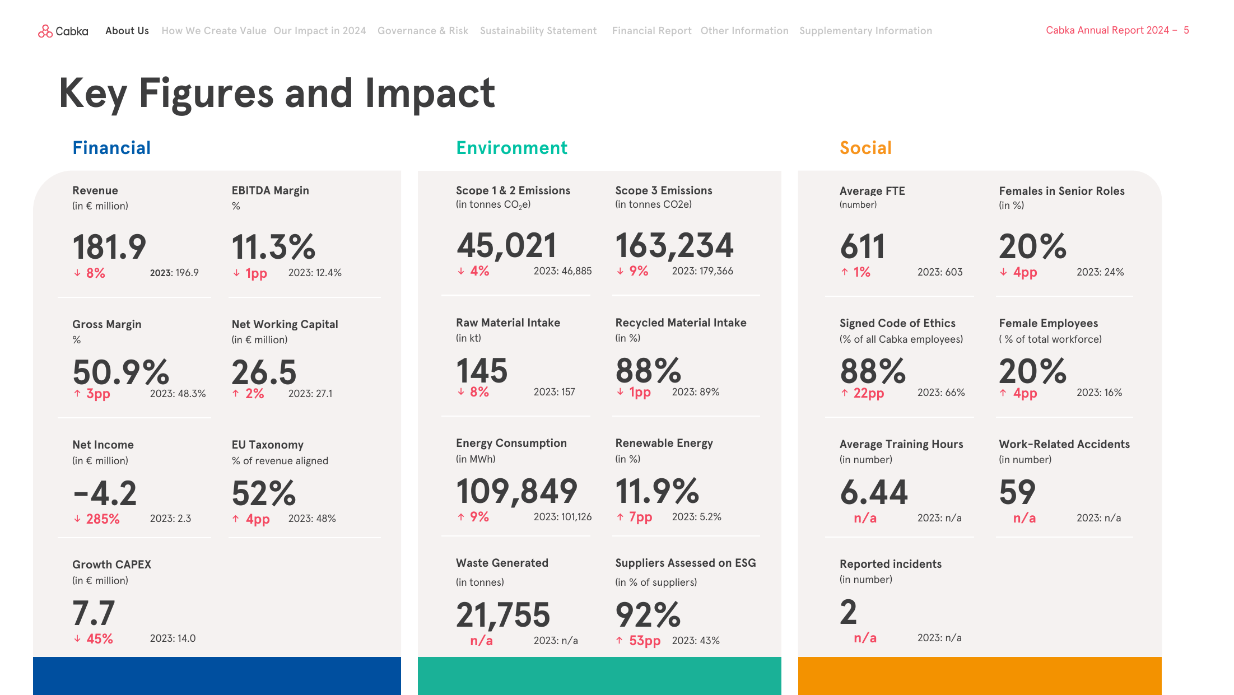This screenshot has width=1234, height=695.
Task: Click the Gross Margin value 50.9%
Action: point(120,372)
